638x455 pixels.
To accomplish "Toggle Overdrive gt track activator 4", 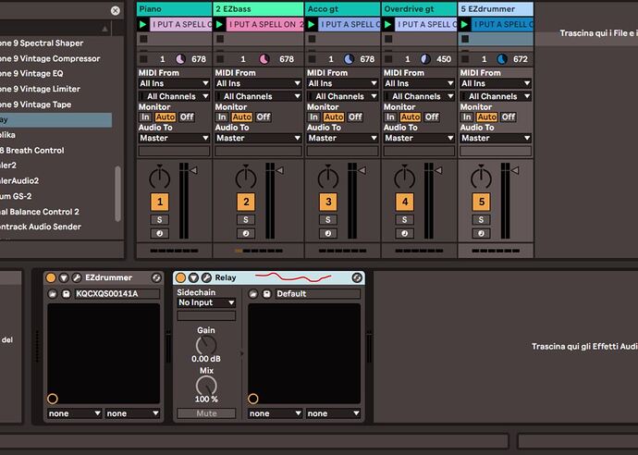I will pos(404,202).
